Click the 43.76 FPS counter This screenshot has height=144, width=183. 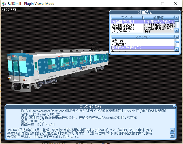pos(9,10)
